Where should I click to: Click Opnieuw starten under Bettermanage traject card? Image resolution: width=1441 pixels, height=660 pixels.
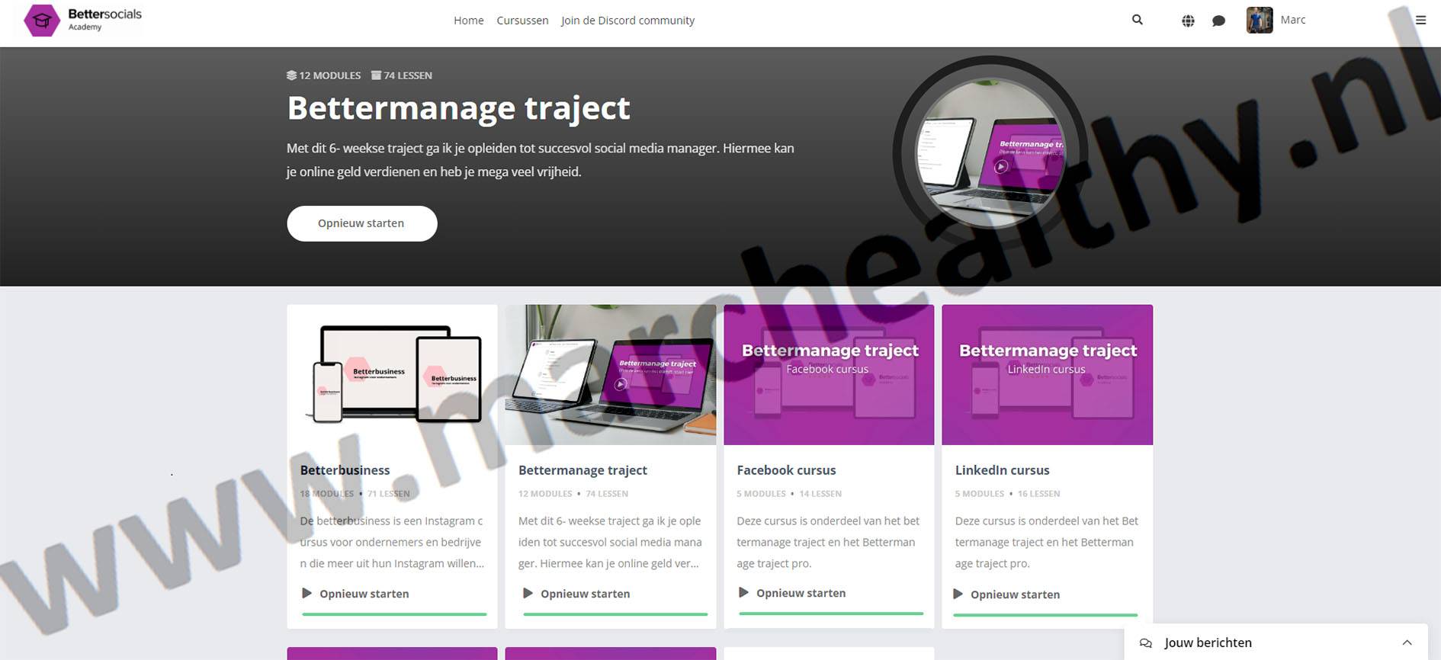point(584,594)
